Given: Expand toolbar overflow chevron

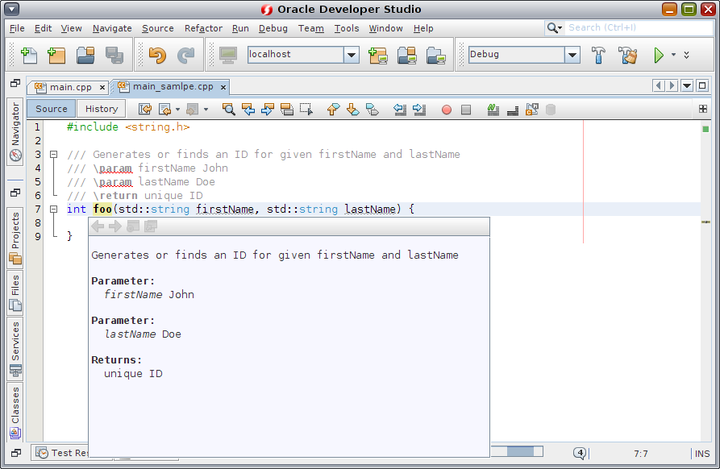Looking at the screenshot, I should (x=686, y=55).
